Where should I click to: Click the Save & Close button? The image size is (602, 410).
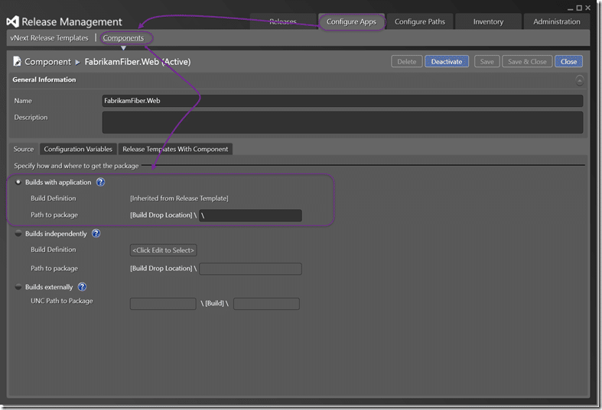[527, 62]
